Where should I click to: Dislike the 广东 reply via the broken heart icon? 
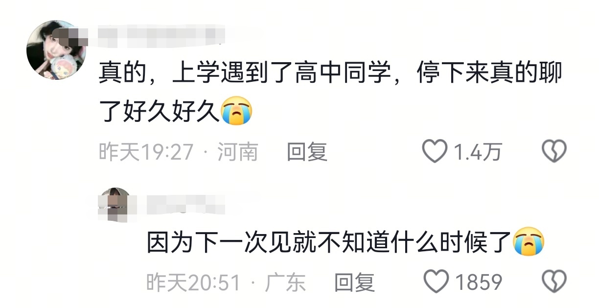point(554,282)
